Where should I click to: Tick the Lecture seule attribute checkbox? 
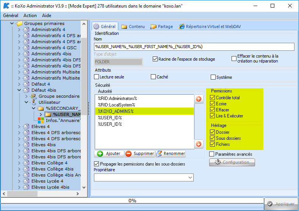coord(97,77)
